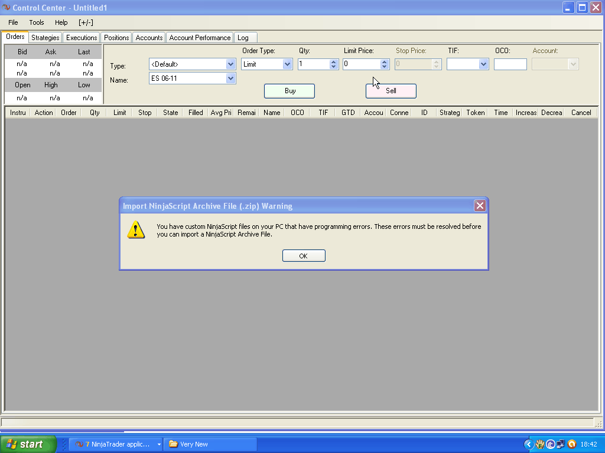This screenshot has width=605, height=453.
Task: Click the Windows start button
Action: (x=28, y=444)
